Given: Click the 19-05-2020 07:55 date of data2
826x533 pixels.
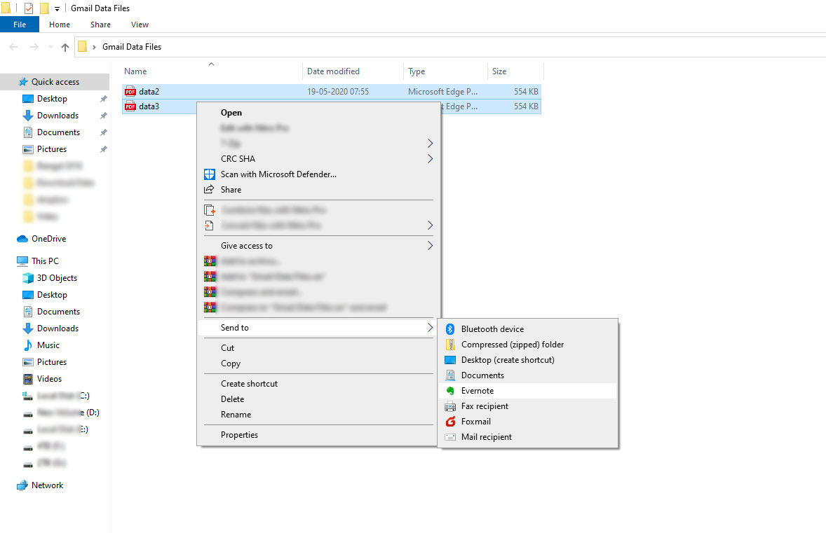Looking at the screenshot, I should coord(338,92).
